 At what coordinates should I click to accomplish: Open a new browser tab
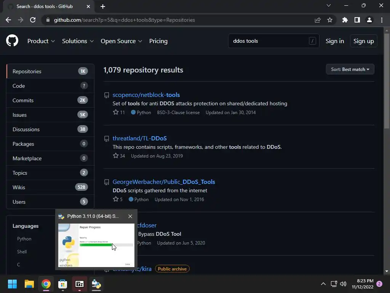103,6
